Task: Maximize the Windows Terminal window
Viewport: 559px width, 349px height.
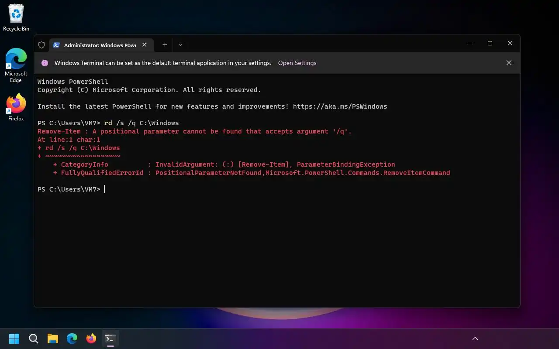Action: click(x=490, y=43)
